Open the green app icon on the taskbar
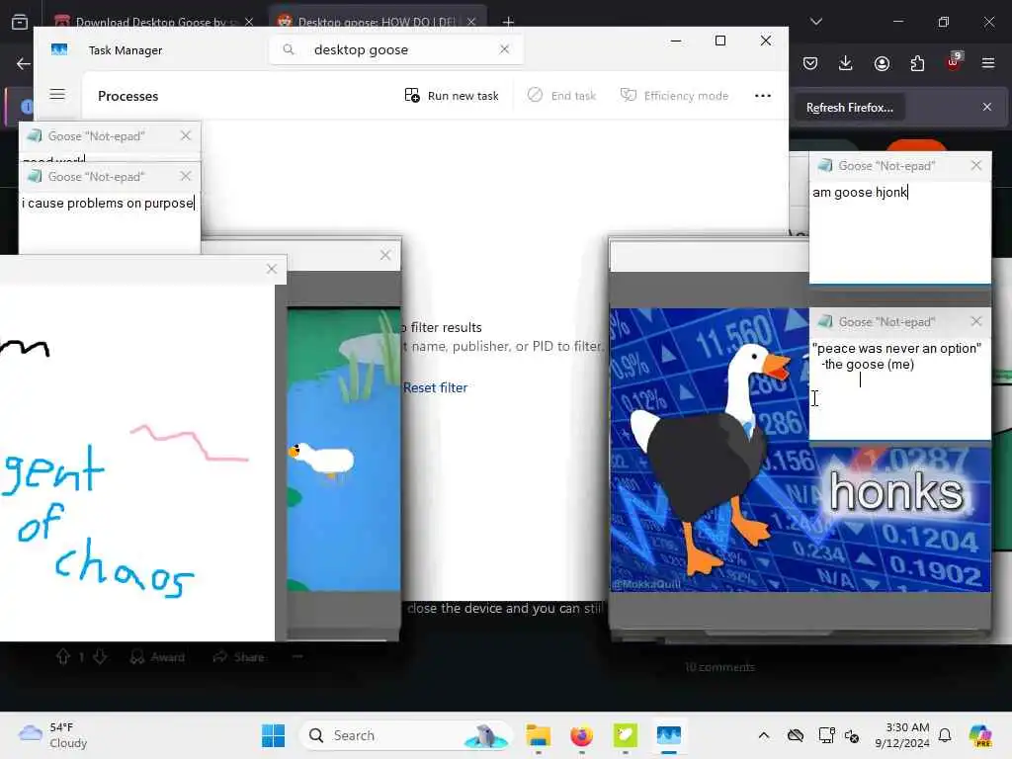The height and width of the screenshot is (759, 1012). tap(626, 735)
